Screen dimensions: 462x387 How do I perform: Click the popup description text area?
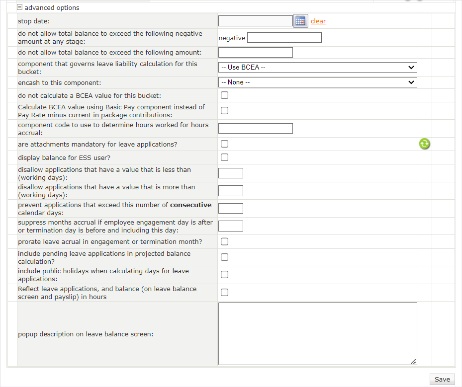pos(317,333)
